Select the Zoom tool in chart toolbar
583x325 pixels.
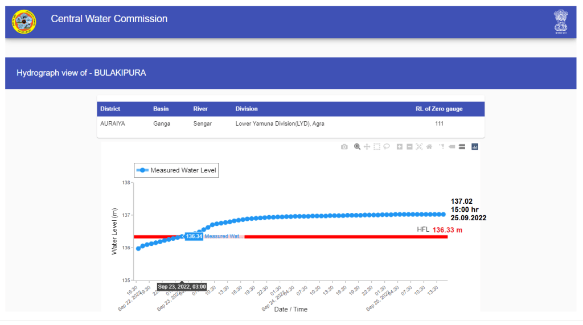358,147
